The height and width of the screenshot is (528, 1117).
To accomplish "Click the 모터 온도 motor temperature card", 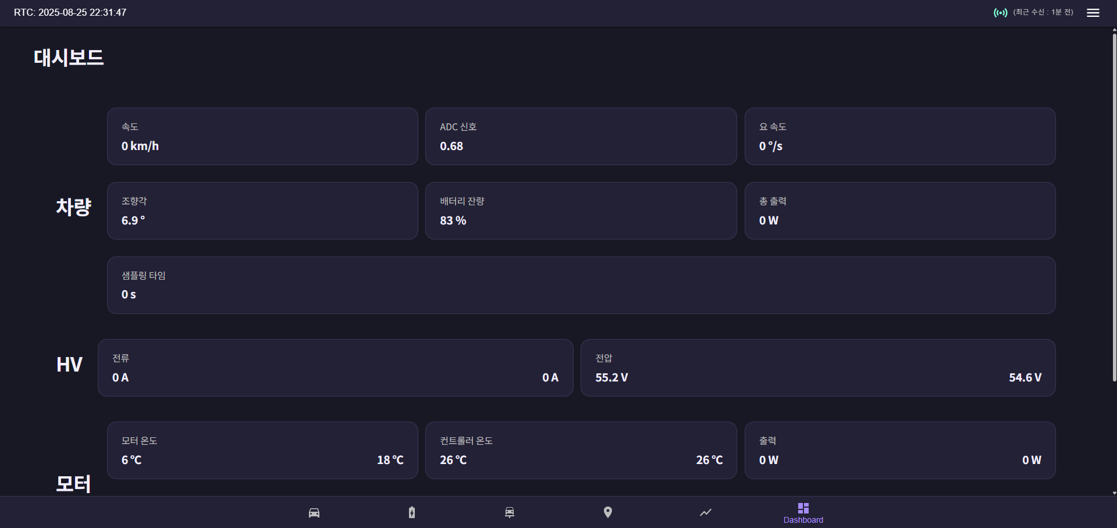I will [262, 450].
